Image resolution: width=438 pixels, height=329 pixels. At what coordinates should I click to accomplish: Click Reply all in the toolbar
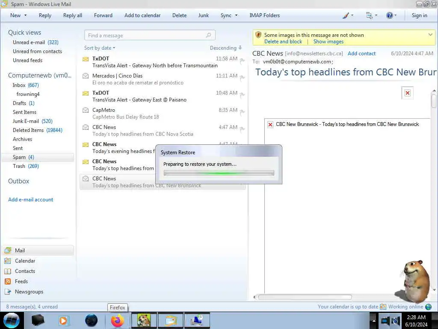click(x=73, y=15)
